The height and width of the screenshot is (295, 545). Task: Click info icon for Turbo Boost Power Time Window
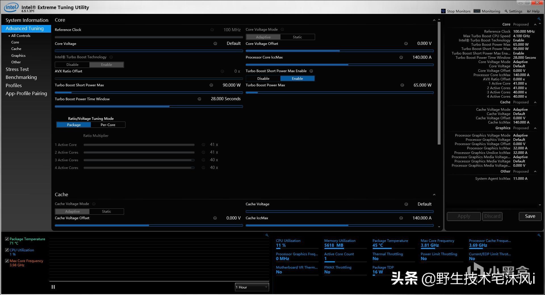point(199,99)
